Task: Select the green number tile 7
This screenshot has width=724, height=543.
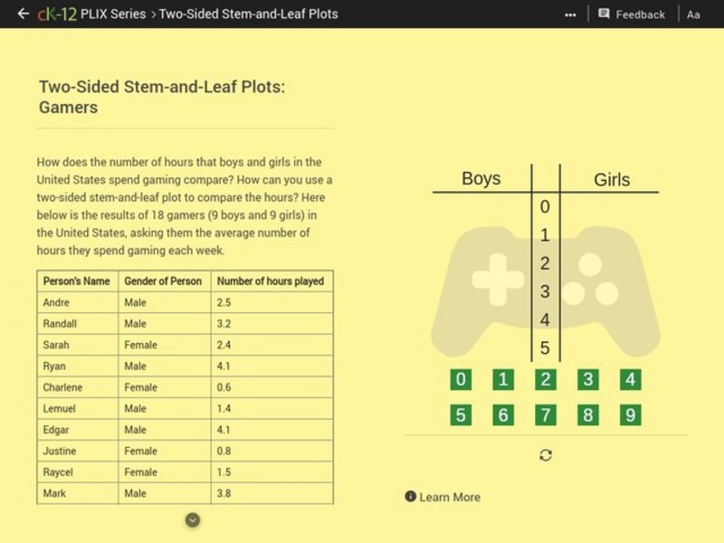Action: point(545,414)
